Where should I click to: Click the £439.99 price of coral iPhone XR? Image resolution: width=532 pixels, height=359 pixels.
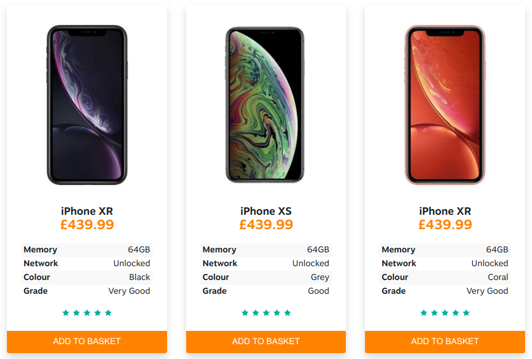tap(445, 224)
